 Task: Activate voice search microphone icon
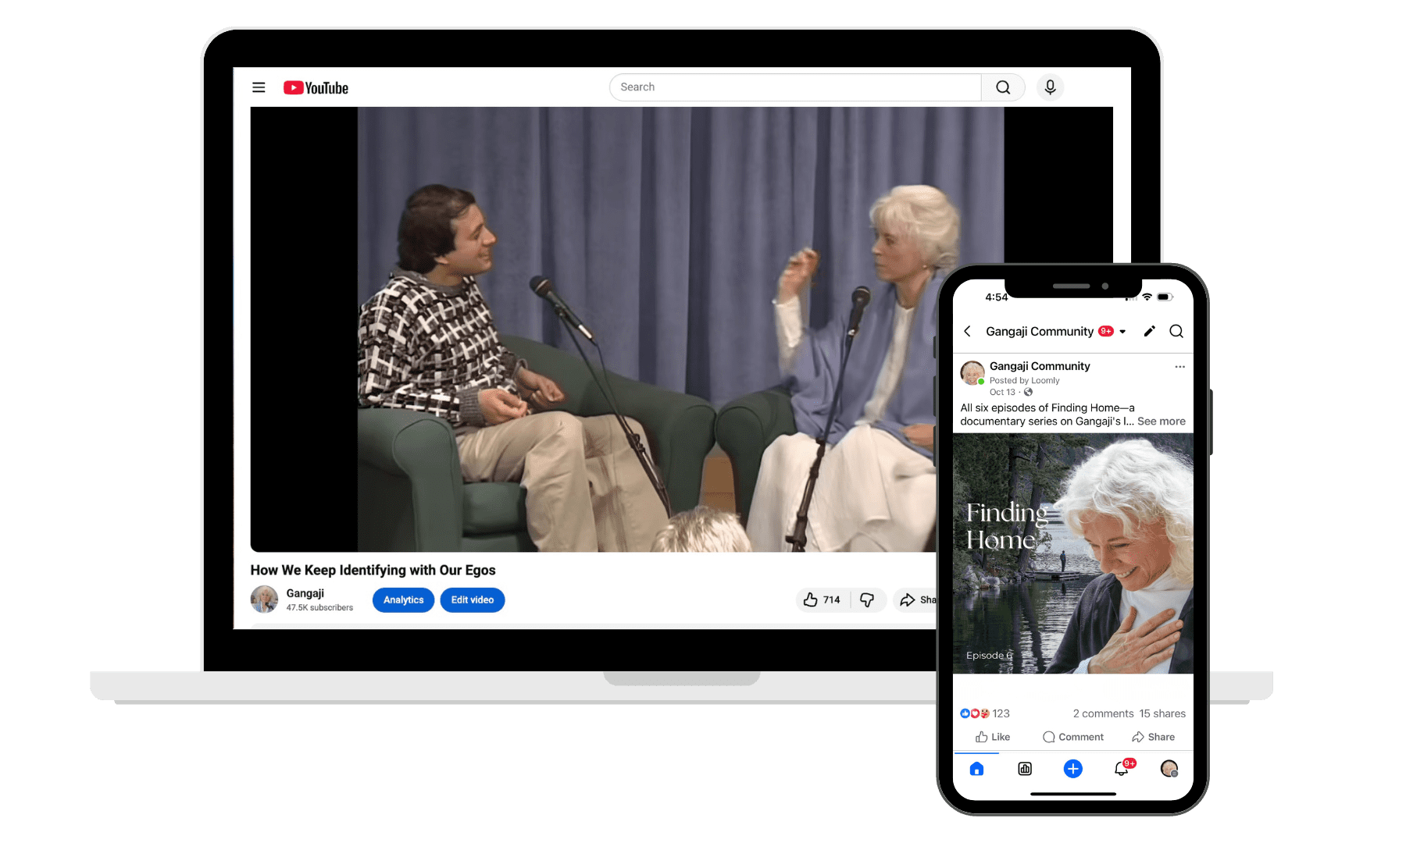pyautogui.click(x=1050, y=87)
